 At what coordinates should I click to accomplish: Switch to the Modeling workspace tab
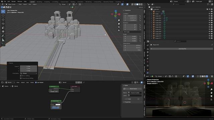tap(39, 2)
